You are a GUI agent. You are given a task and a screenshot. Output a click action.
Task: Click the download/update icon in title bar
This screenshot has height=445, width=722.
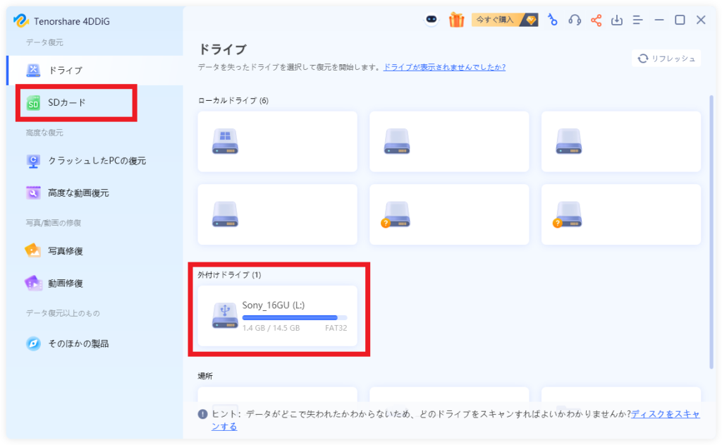616,20
